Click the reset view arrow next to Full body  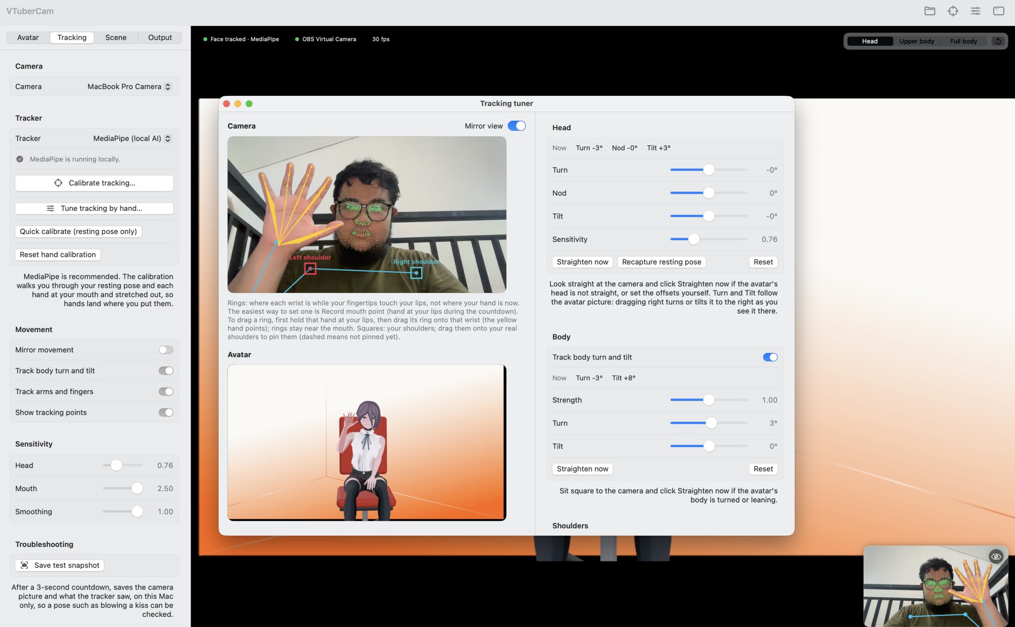(998, 41)
